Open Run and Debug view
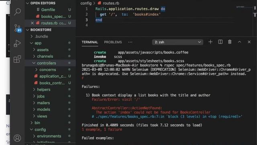This screenshot has width=257, height=145. coord(17,43)
